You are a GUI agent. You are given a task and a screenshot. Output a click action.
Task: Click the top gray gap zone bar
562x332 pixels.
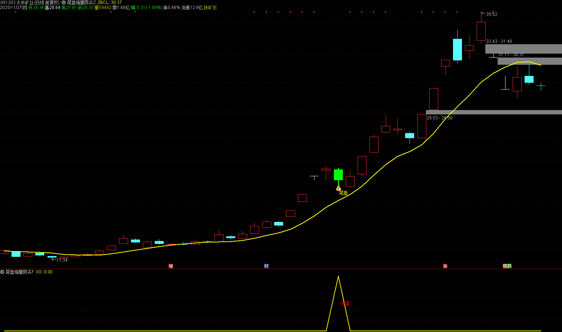tap(524, 49)
